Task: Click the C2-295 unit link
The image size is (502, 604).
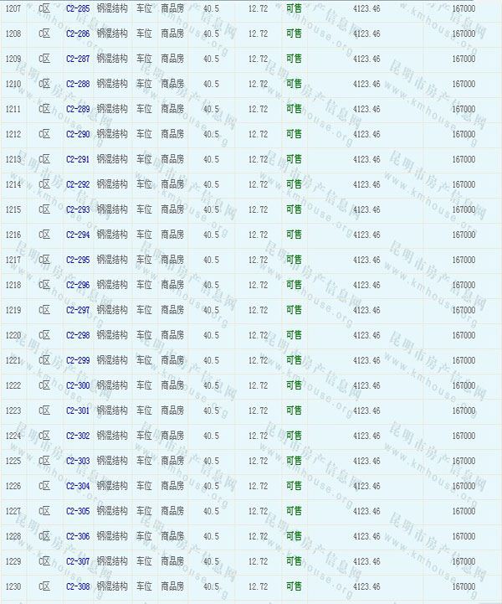Action: tap(77, 260)
